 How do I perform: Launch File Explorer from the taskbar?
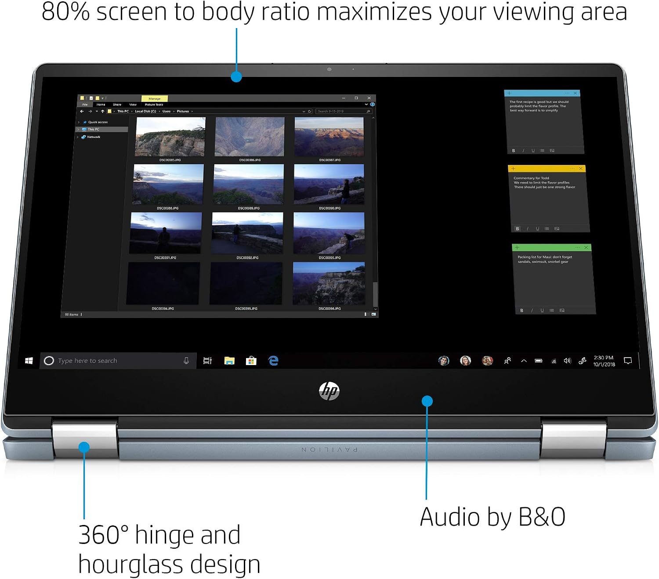pos(229,361)
